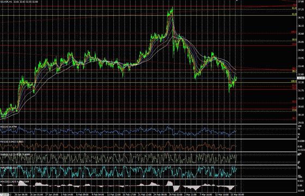Image resolution: width=305 pixels, height=196 pixels.
Task: Select the yellow 61.8 Fibonacci level label
Action: point(294,14)
